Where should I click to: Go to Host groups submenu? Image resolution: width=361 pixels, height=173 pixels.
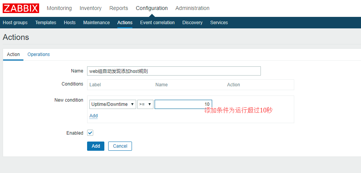coord(15,23)
